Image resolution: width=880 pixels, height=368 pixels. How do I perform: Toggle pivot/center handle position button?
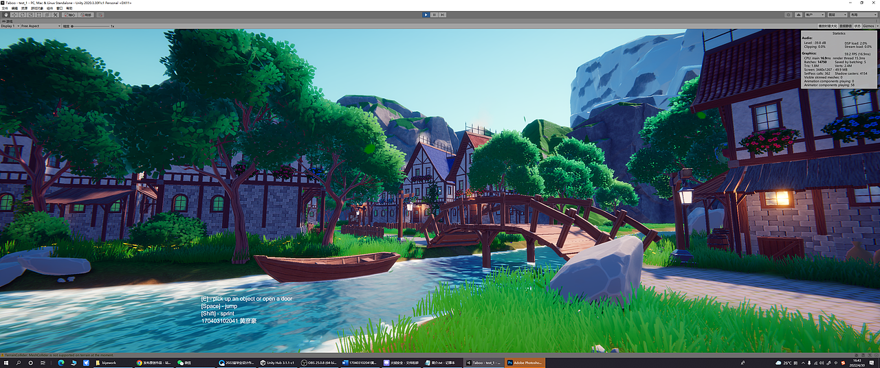point(69,14)
